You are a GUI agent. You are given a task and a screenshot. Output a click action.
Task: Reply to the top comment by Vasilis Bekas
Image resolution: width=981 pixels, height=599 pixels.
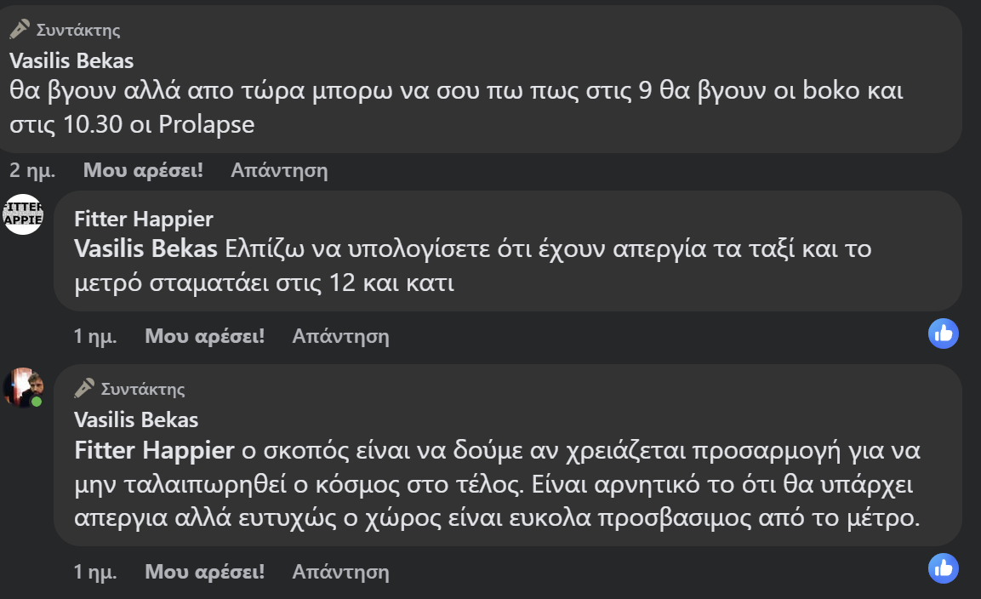(279, 170)
